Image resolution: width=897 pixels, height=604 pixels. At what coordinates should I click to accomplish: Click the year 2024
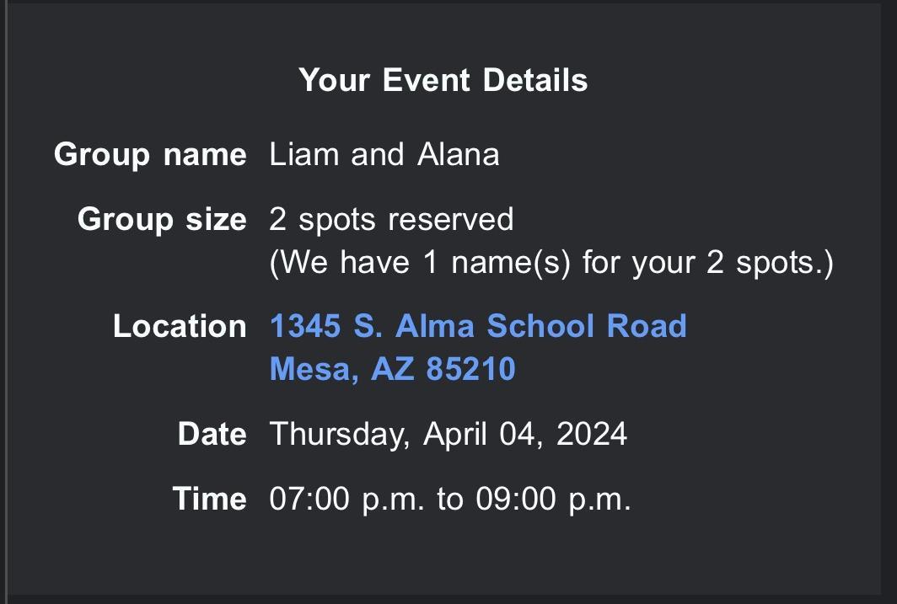click(591, 434)
